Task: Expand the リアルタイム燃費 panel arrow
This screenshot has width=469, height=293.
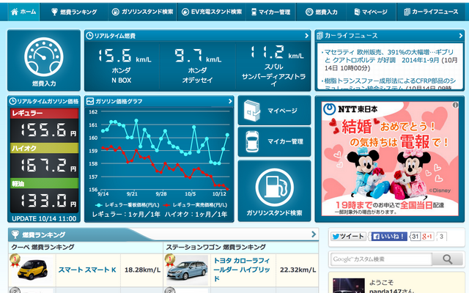Action: [x=306, y=36]
